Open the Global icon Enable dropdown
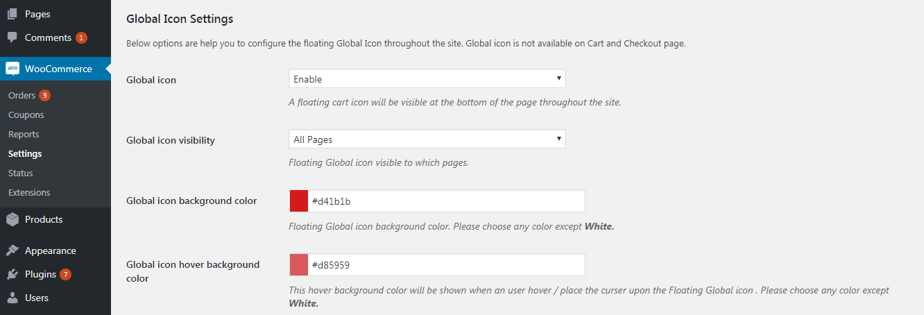The height and width of the screenshot is (315, 924). click(427, 79)
